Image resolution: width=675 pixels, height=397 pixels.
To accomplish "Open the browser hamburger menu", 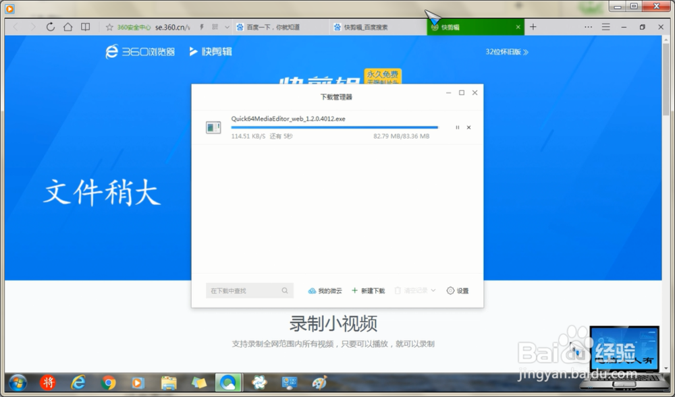I will 605,27.
